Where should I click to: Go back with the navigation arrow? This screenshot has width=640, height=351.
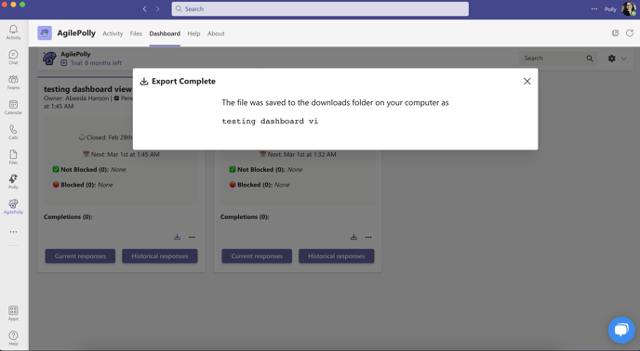pos(144,8)
